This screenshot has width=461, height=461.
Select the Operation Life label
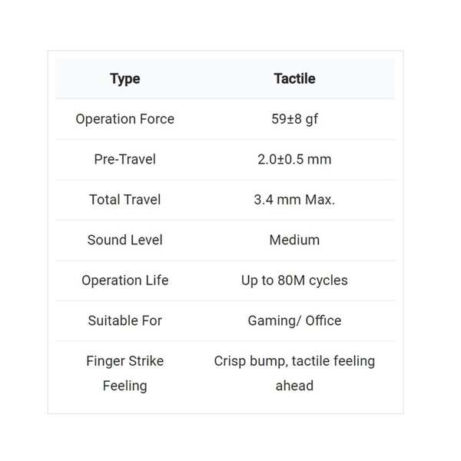(x=125, y=280)
